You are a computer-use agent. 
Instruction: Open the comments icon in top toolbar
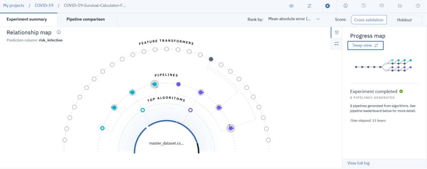click(x=382, y=6)
